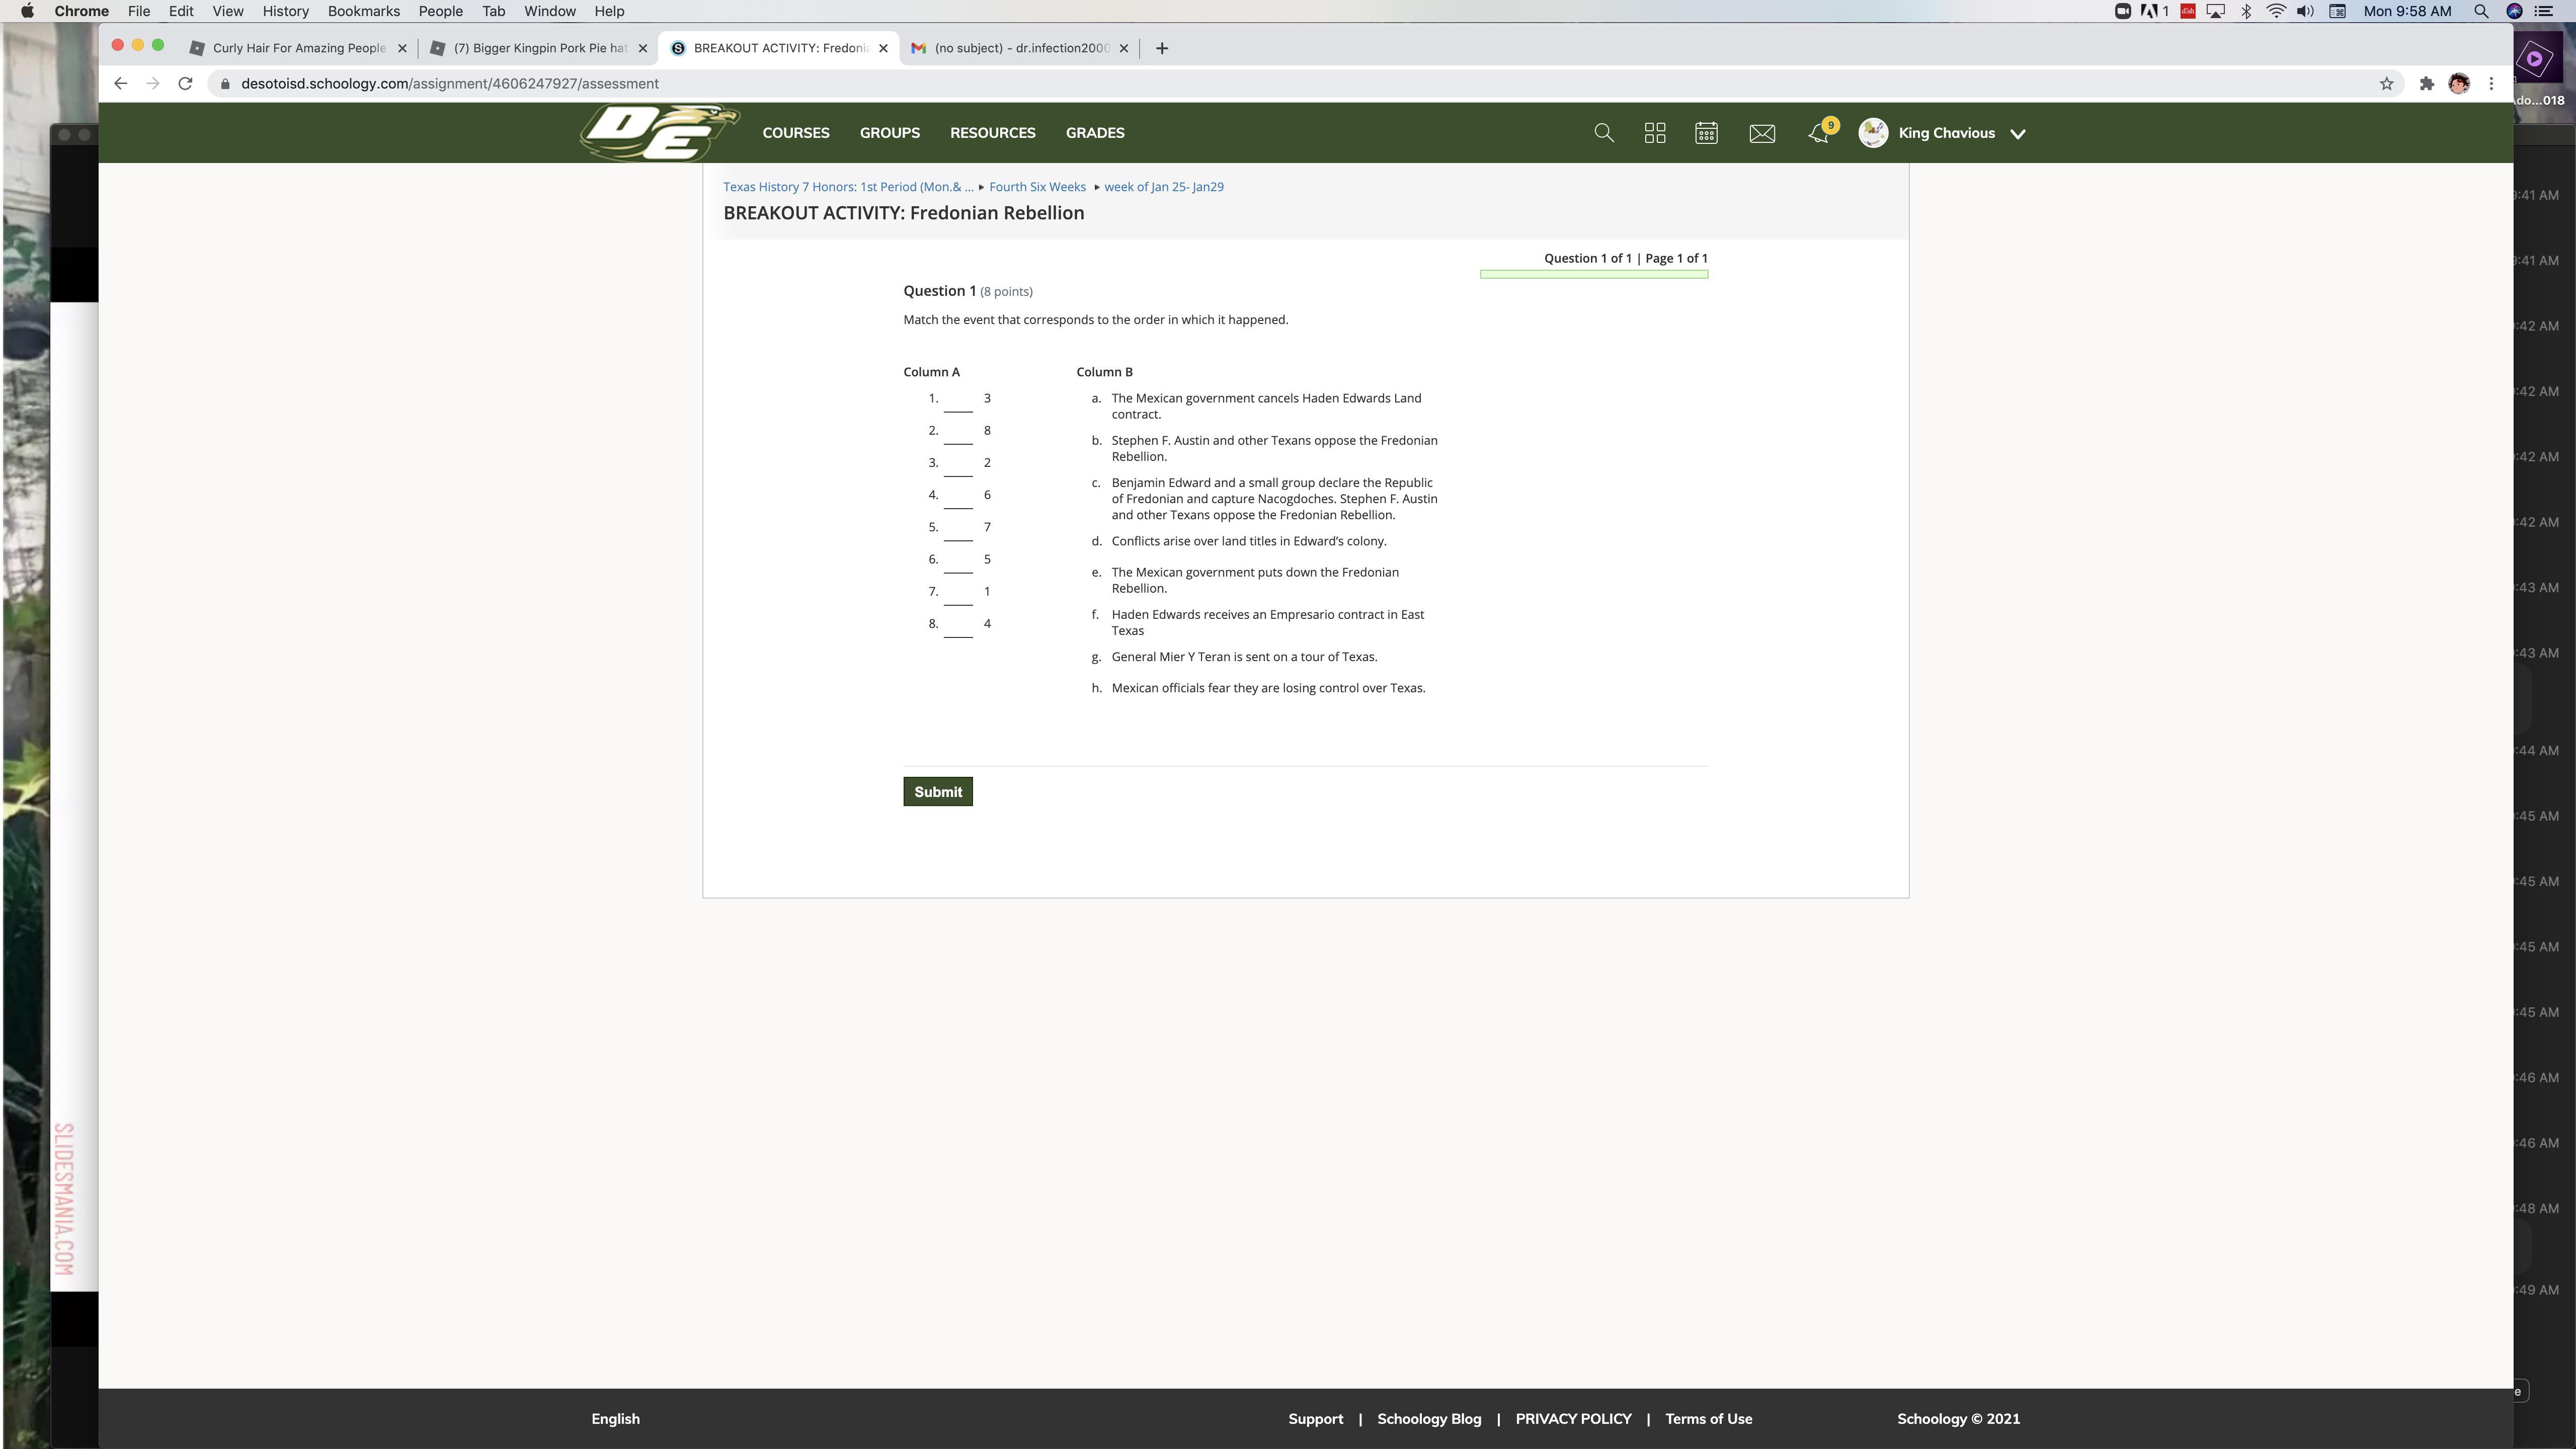Screen dimensions: 2576x1449
Task: Open the apps grid icon
Action: (x=1655, y=133)
